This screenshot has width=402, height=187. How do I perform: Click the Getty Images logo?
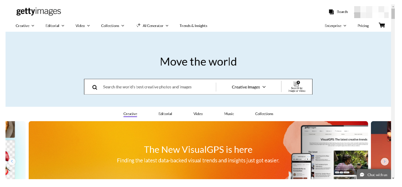[39, 12]
